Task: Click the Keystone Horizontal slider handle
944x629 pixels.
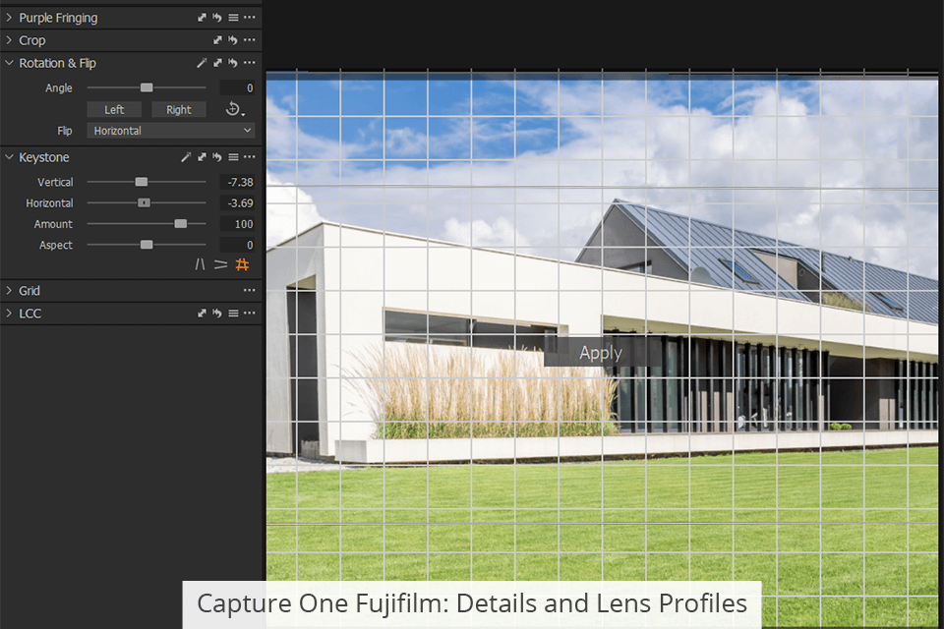Action: tap(144, 202)
